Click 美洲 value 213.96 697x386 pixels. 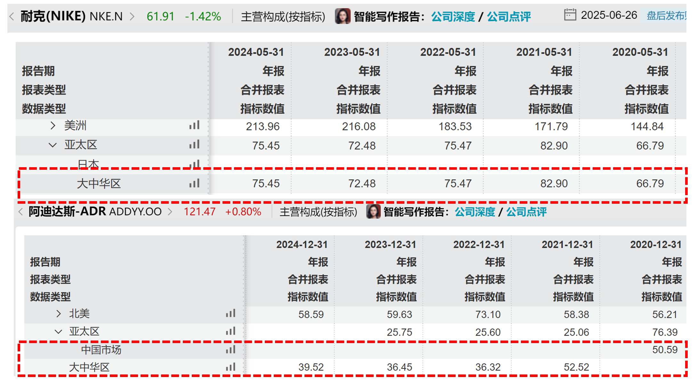(263, 127)
